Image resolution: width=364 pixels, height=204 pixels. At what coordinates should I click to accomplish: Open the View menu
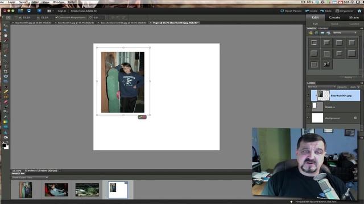46,2
